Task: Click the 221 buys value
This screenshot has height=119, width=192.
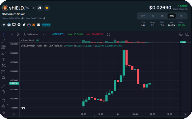Action: click(x=153, y=25)
